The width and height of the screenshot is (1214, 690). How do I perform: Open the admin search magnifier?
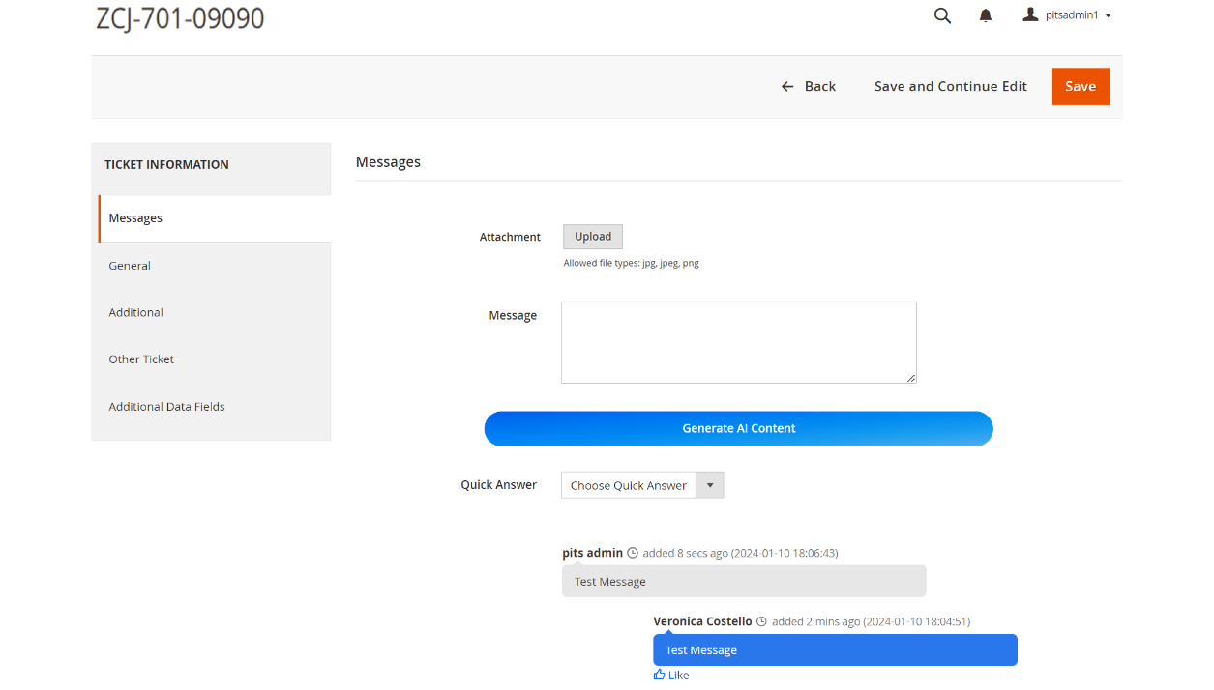point(942,15)
